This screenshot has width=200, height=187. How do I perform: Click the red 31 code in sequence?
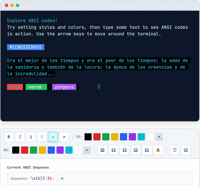pyautogui.click(x=49, y=178)
